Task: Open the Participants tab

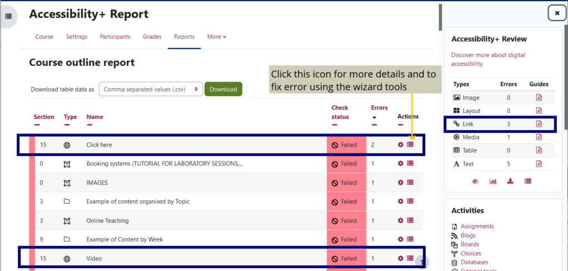Action: (115, 37)
